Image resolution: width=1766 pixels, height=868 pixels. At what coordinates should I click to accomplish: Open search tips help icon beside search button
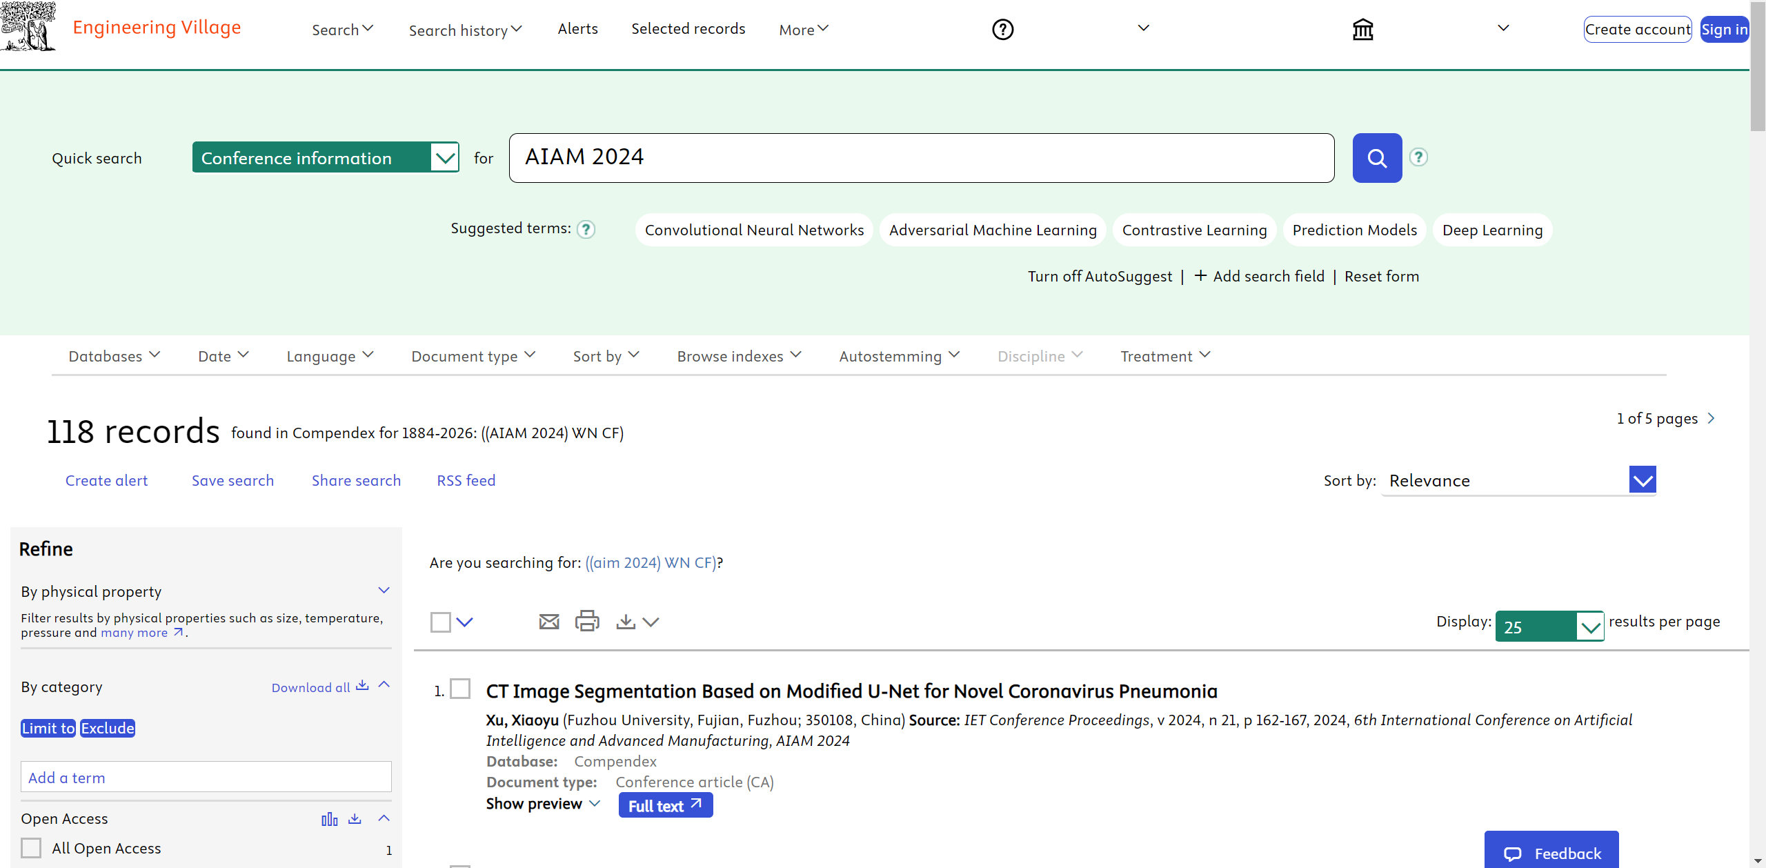1418,158
